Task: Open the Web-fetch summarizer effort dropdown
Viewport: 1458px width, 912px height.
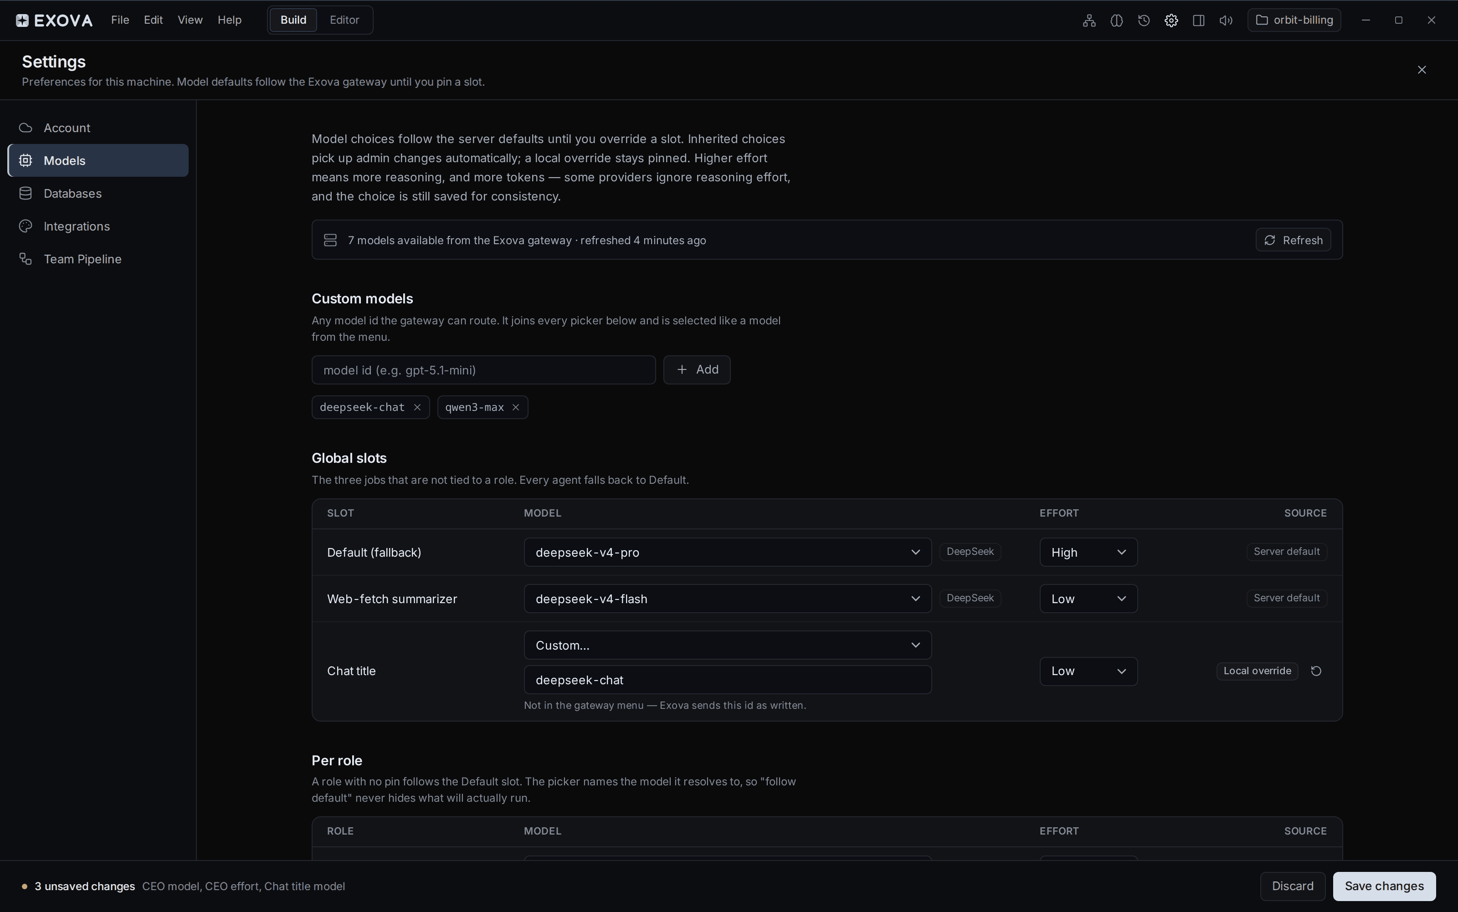Action: [x=1088, y=598]
